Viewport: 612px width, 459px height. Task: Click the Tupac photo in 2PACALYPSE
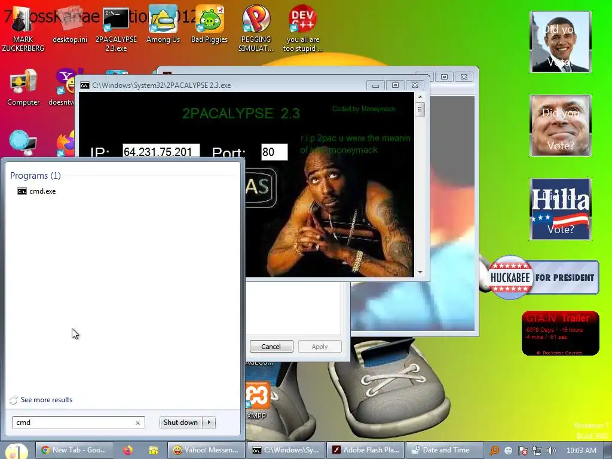pyautogui.click(x=340, y=213)
